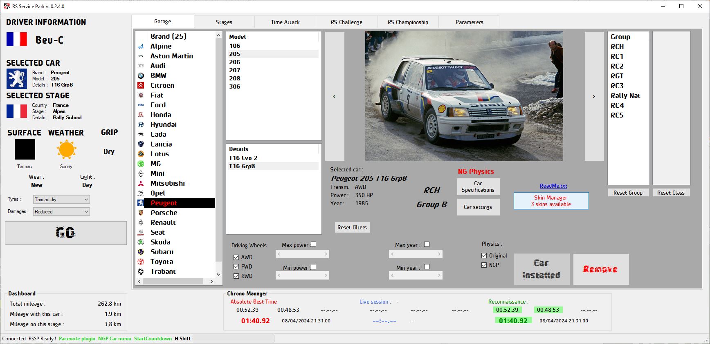The height and width of the screenshot is (344, 710).
Task: Open the ReadMe.txt link
Action: [553, 186]
